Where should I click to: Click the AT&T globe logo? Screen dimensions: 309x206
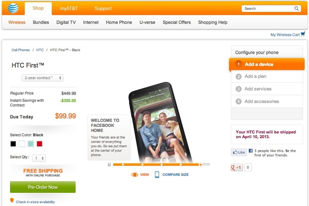(13, 8)
